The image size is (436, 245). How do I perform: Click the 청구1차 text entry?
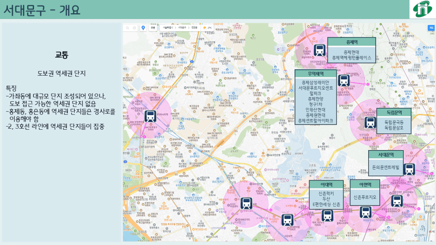(316, 104)
